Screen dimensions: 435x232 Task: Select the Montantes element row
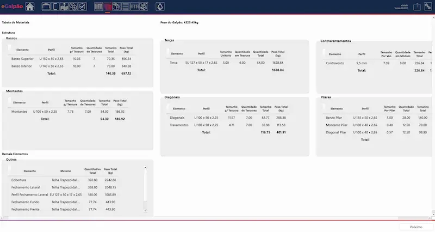coord(68,112)
